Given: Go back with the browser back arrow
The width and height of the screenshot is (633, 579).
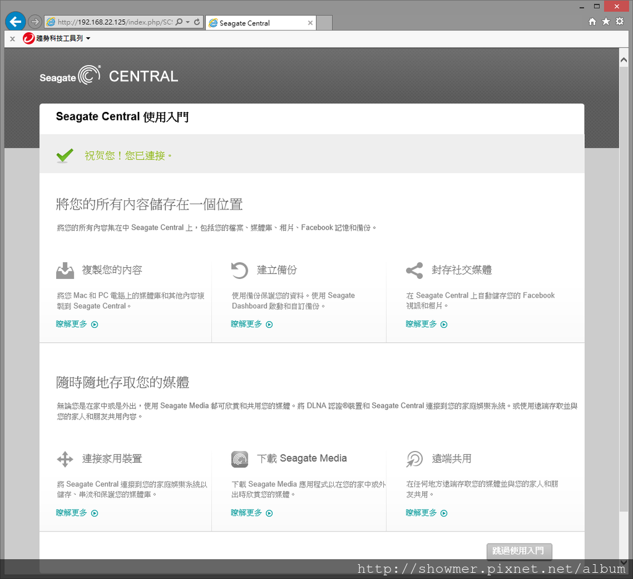Looking at the screenshot, I should tap(15, 22).
